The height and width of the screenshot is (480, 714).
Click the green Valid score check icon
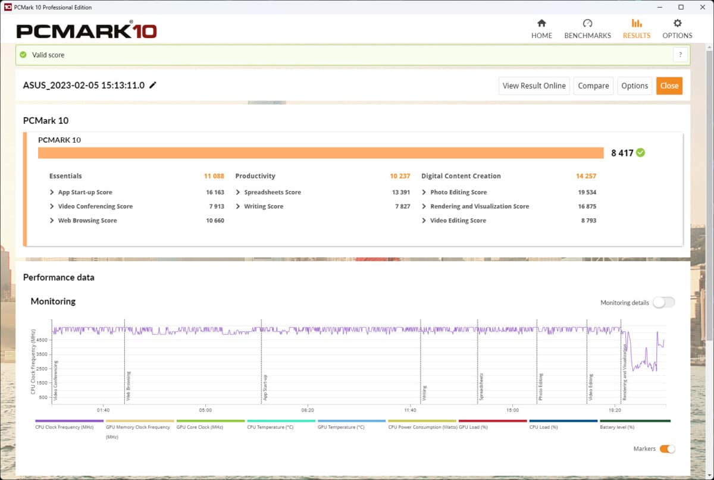click(23, 55)
